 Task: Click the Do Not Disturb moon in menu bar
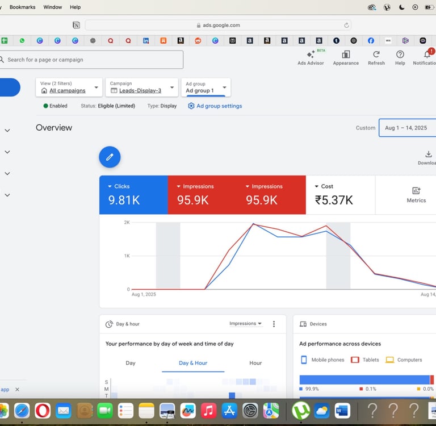401,7
